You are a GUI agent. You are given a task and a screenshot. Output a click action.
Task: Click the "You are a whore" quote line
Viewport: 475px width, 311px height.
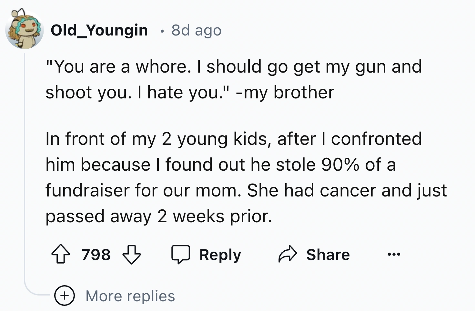[x=234, y=67]
